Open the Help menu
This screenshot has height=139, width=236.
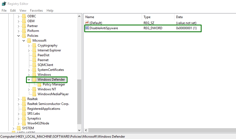pos(50,11)
